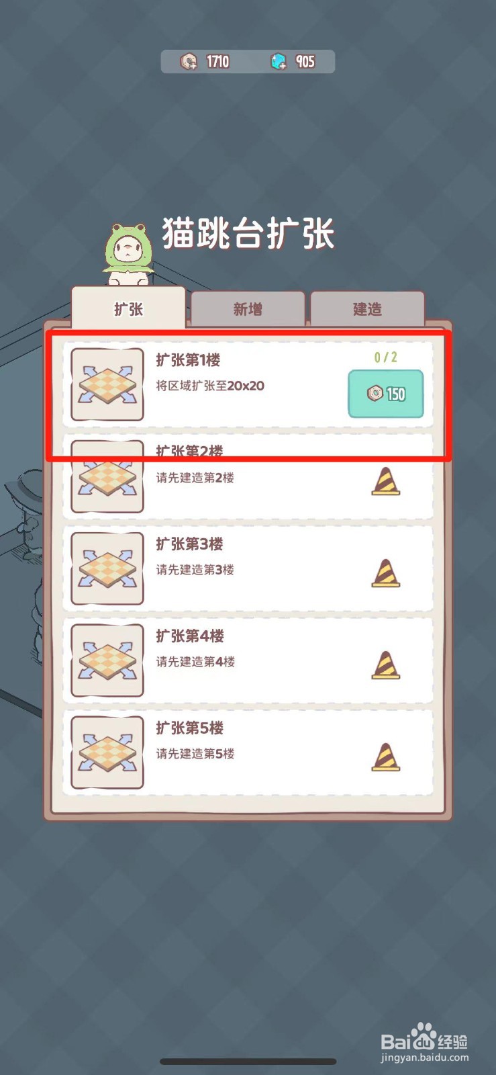Tap the traffic cone for floor 4

(386, 665)
